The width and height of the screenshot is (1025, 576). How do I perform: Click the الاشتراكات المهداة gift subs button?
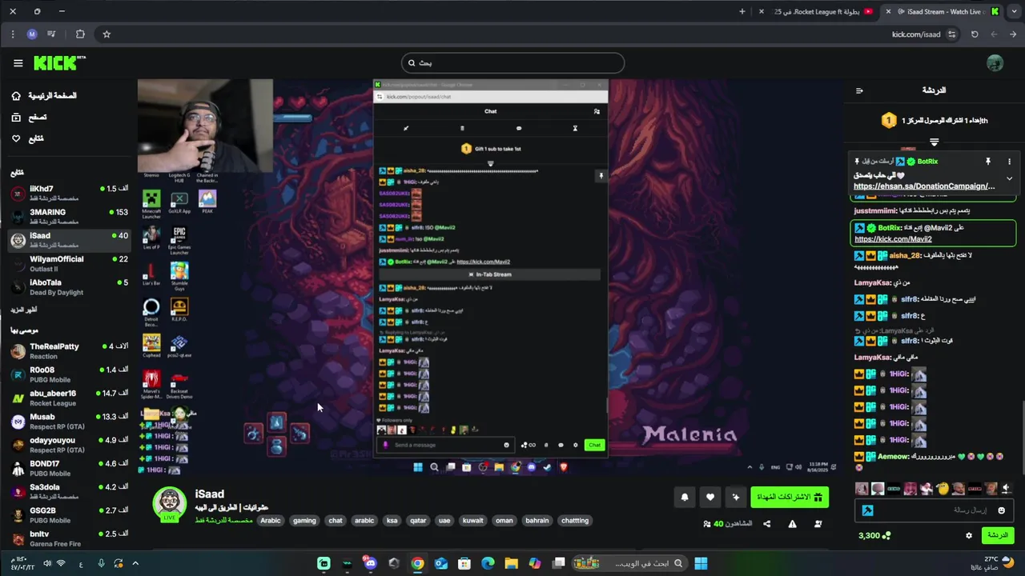click(x=790, y=498)
